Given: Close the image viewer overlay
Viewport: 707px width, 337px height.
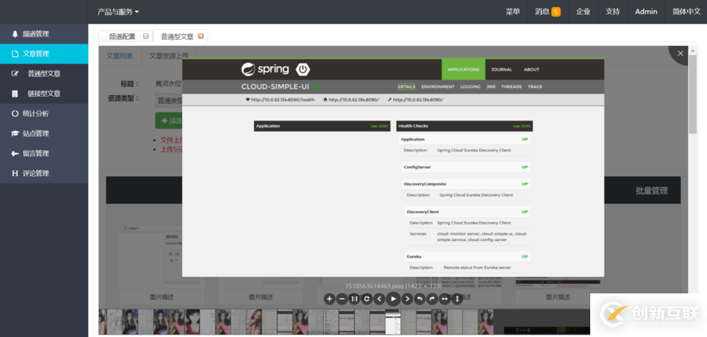Looking at the screenshot, I should pos(681,54).
